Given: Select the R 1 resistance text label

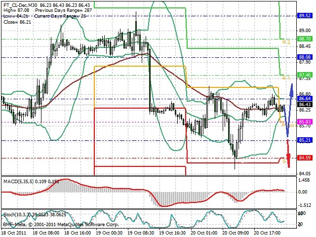Looking at the screenshot, I should coord(286,78).
